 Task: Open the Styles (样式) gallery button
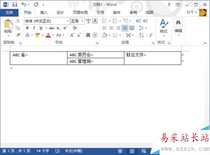click(164, 28)
